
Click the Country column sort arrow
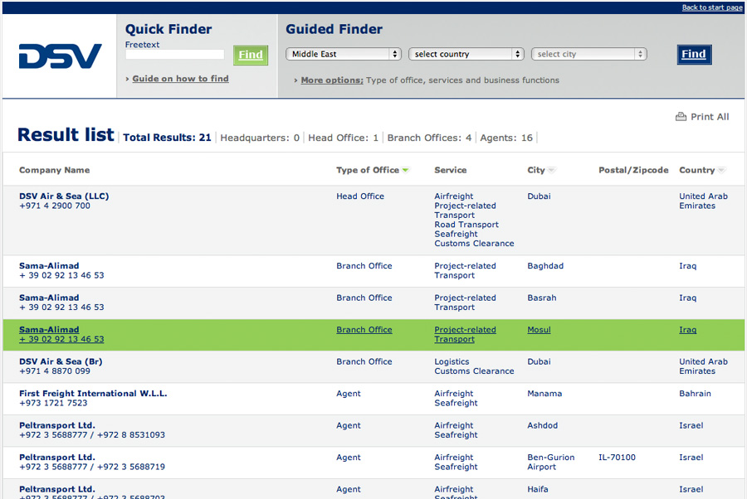[722, 170]
